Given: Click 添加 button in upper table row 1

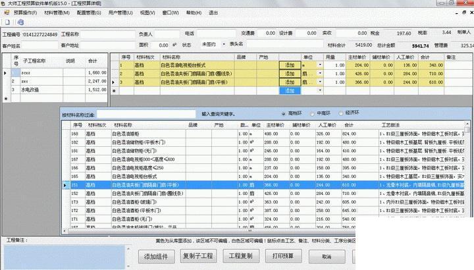Looking at the screenshot, I should point(290,65).
